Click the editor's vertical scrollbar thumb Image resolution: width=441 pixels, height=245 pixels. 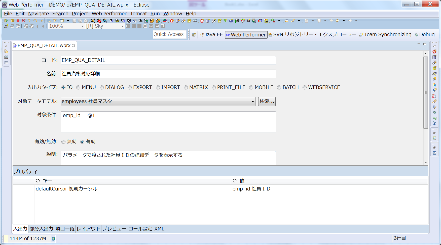point(426,92)
